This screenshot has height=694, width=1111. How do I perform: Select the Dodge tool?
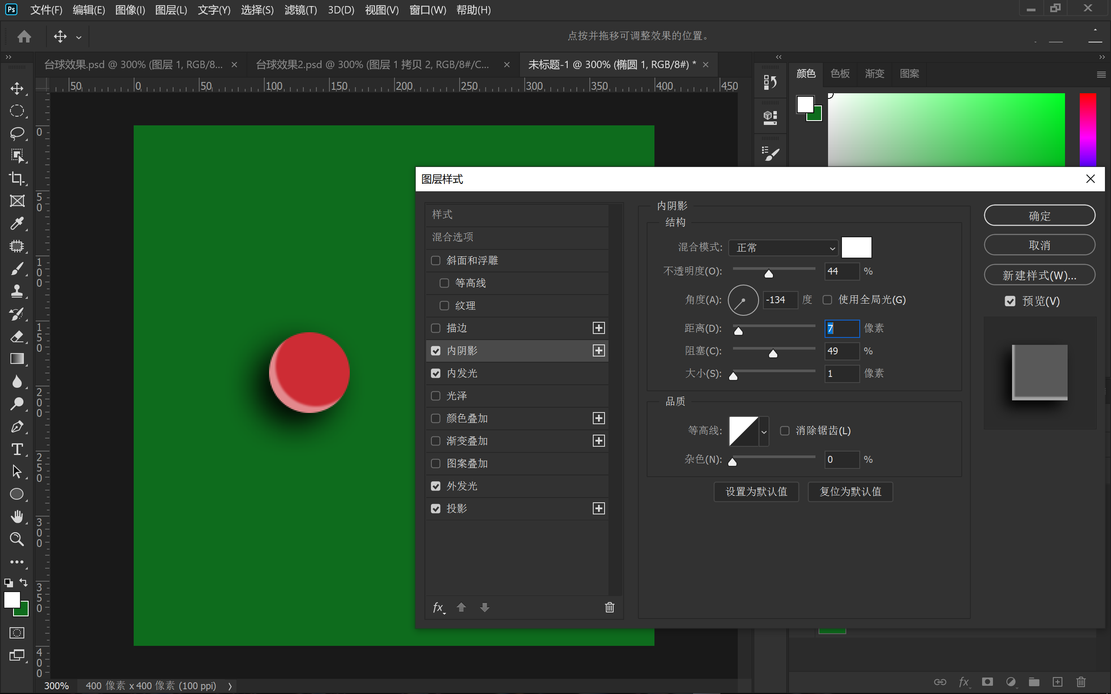[x=17, y=404]
